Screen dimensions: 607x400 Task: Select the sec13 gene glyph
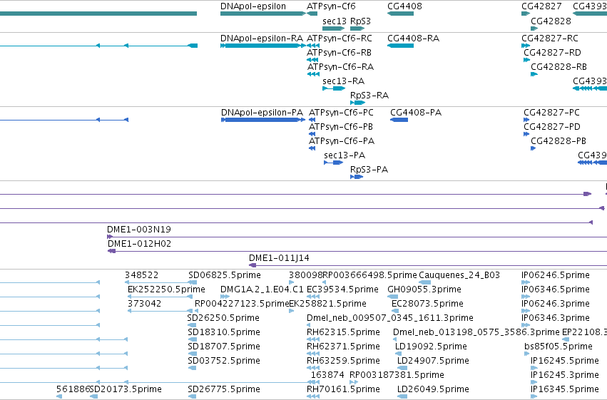tap(333, 29)
